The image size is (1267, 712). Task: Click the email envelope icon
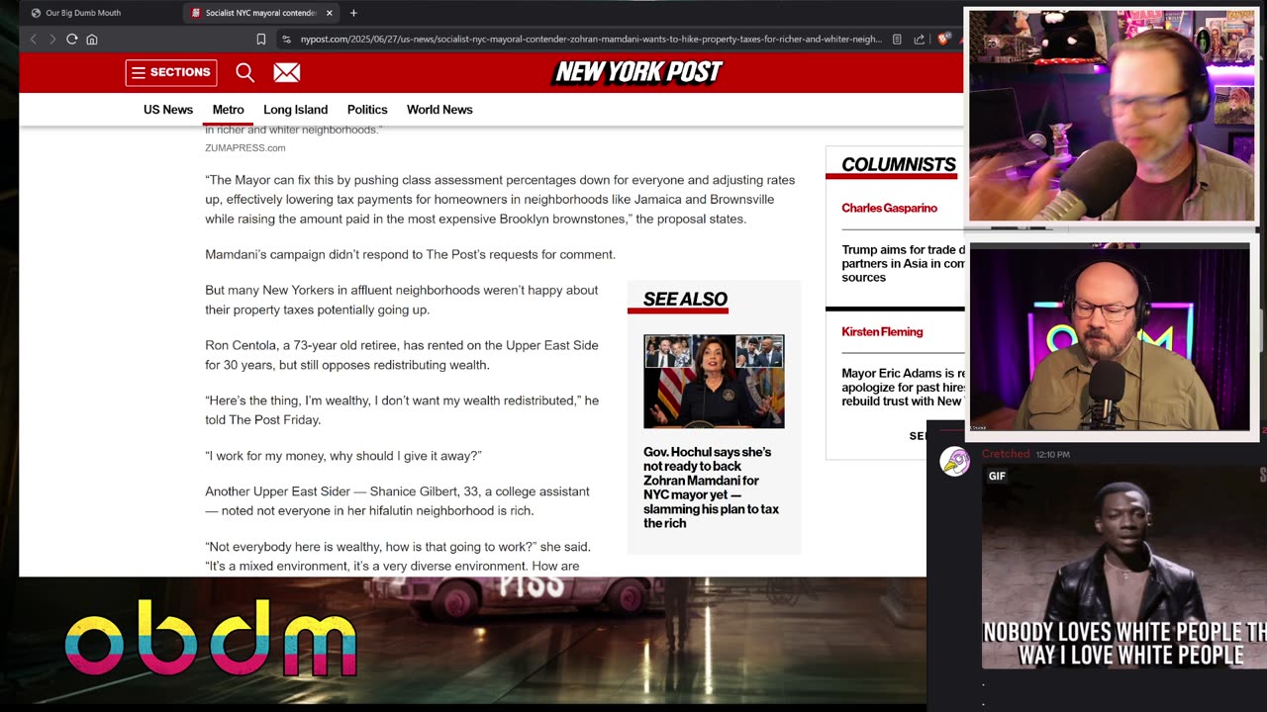(286, 72)
